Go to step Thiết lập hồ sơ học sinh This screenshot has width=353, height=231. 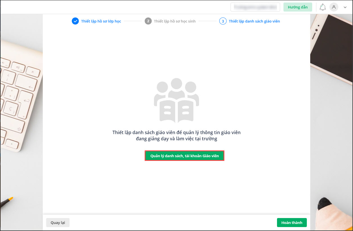click(x=175, y=21)
